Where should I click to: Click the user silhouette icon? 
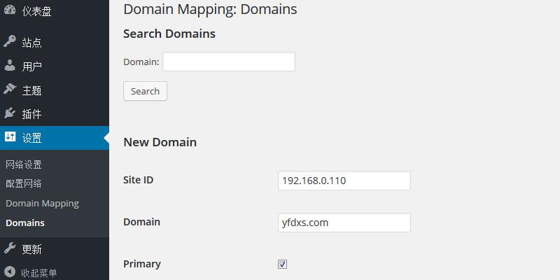[x=10, y=65]
